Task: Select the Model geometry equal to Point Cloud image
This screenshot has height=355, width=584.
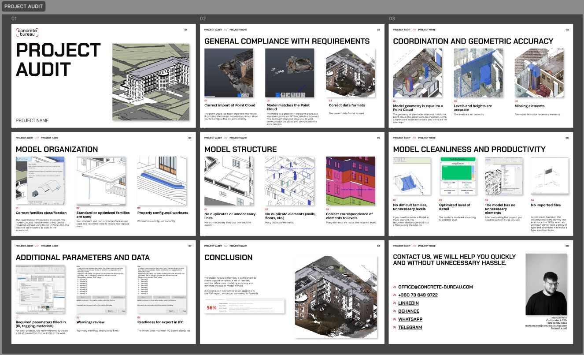Action: point(418,73)
